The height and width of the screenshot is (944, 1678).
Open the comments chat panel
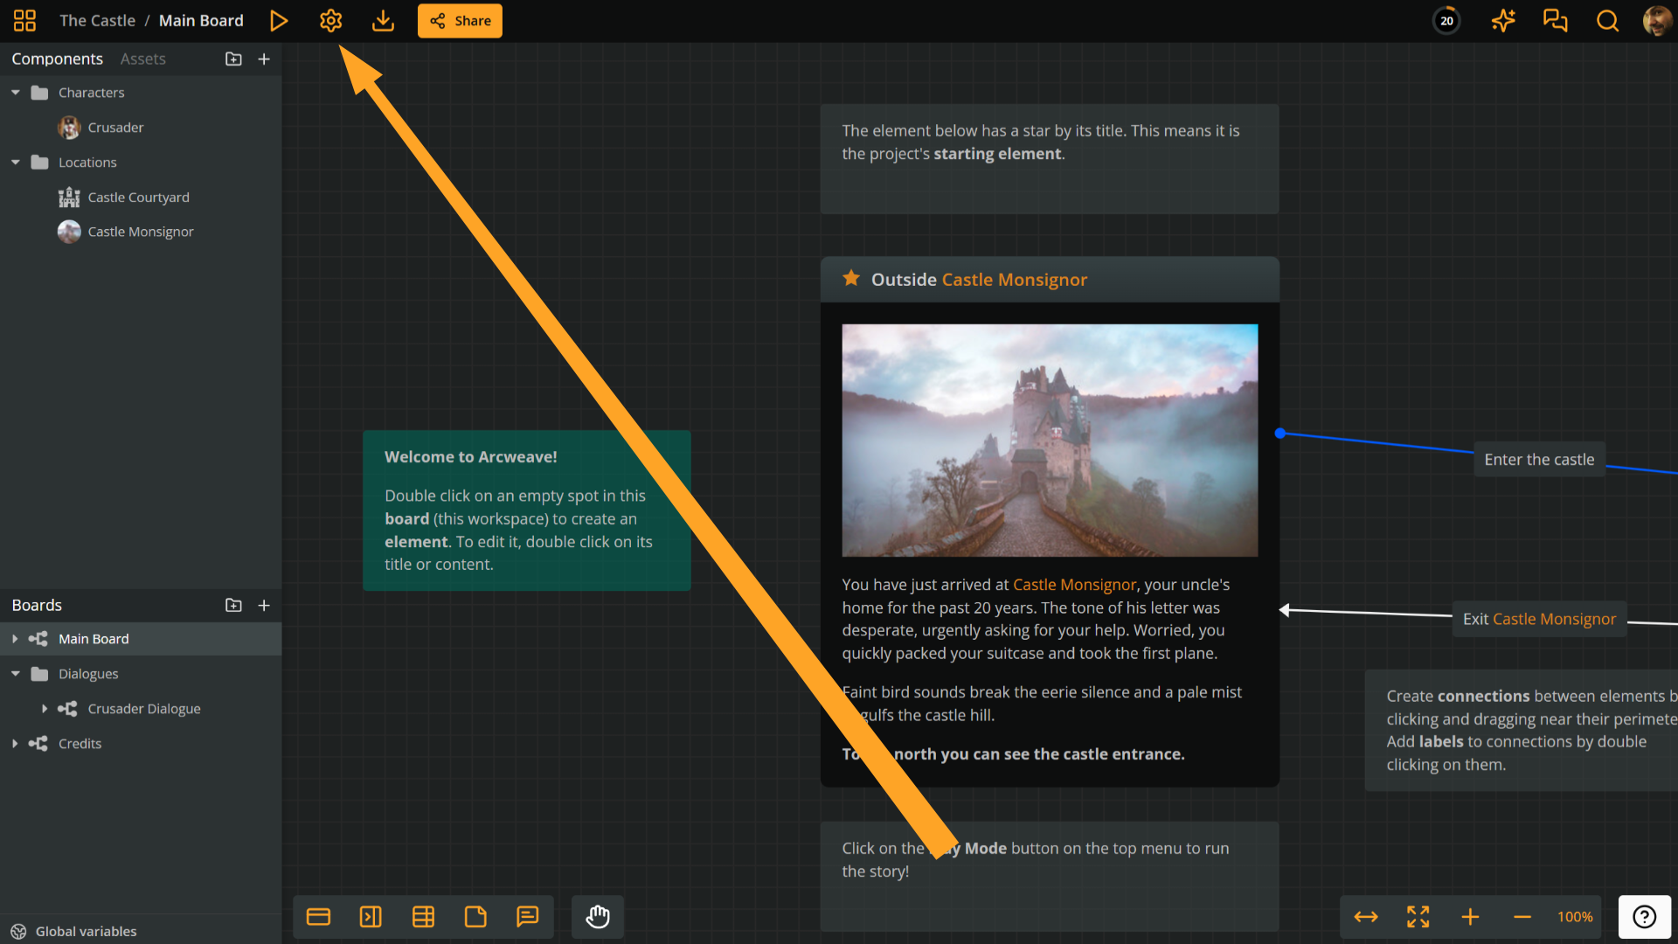click(1555, 20)
